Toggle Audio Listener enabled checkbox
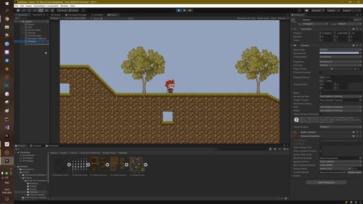 298,132
